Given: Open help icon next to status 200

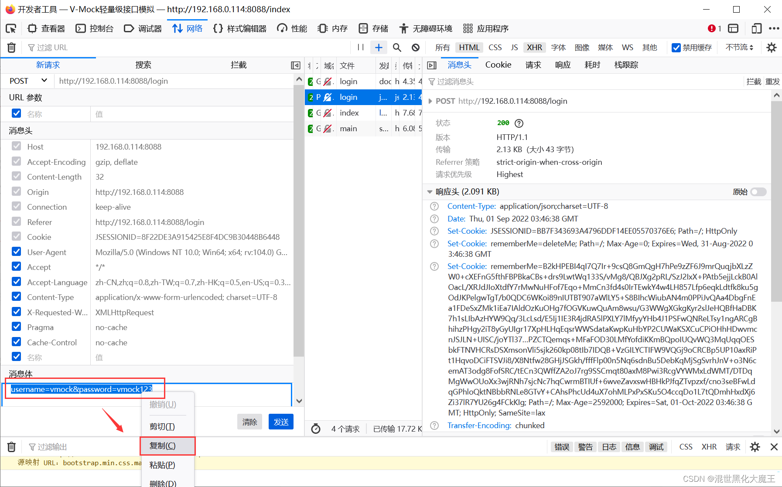Looking at the screenshot, I should [519, 123].
